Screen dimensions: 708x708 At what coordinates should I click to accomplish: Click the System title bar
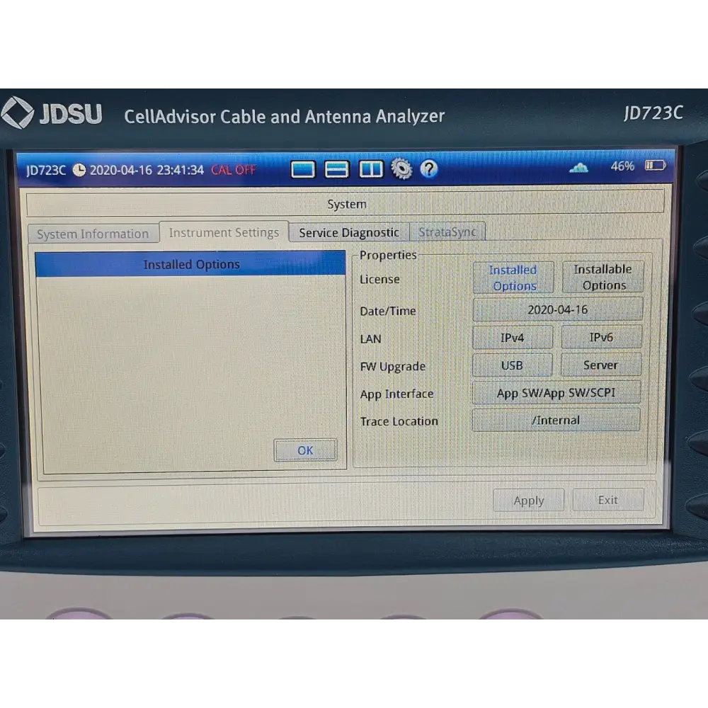point(346,204)
